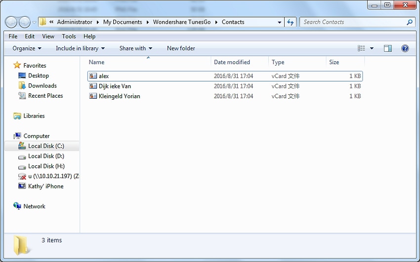Screen dimensions: 420x262
Task: Click the Libraries icon in the sidebar
Action: tap(17, 116)
